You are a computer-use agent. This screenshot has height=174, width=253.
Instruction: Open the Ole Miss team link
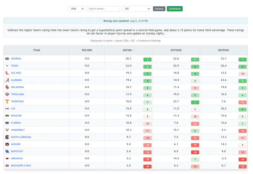(x=16, y=73)
